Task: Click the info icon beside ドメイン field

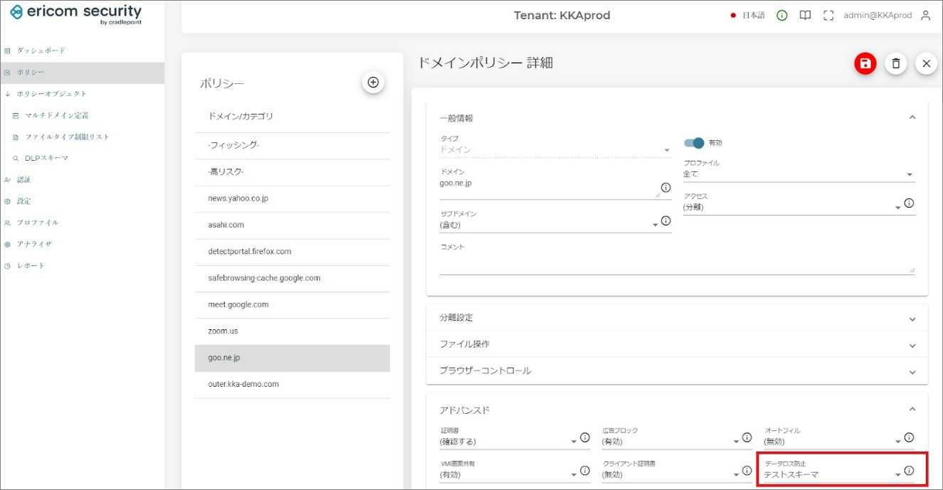Action: [x=665, y=188]
